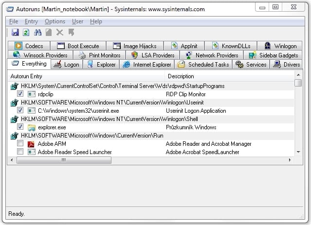The width and height of the screenshot is (311, 225).
Task: Click the Find binoculars icon
Action: click(x=37, y=32)
